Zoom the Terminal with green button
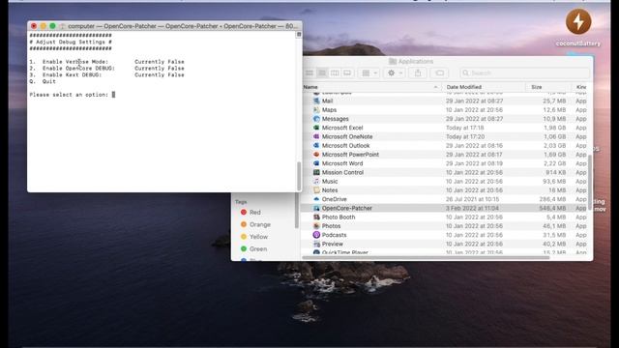 pyautogui.click(x=52, y=26)
